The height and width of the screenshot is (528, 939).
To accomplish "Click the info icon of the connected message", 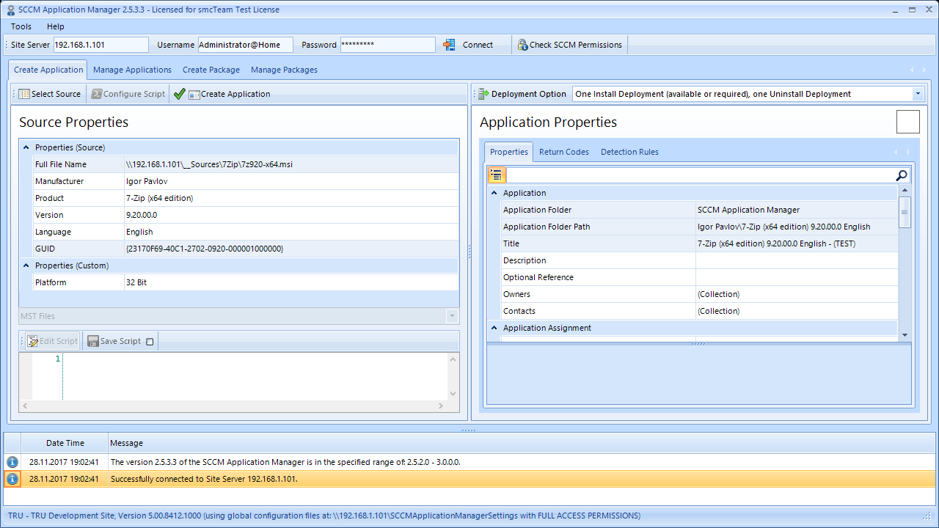I will click(12, 479).
